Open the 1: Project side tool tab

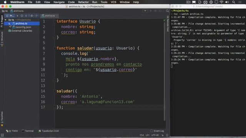coord(2,21)
